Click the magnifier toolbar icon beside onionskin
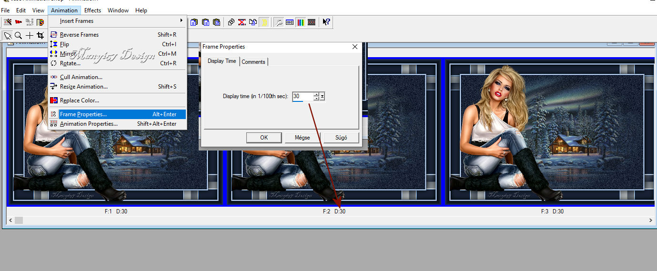The height and width of the screenshot is (271, 657). (279, 22)
